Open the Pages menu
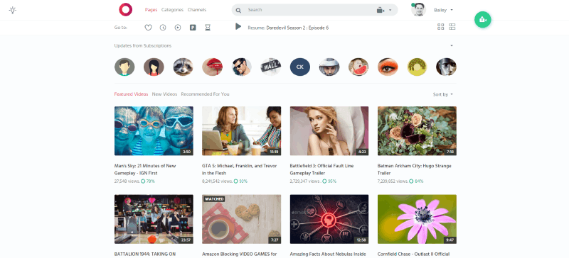This screenshot has width=569, height=258. [151, 10]
